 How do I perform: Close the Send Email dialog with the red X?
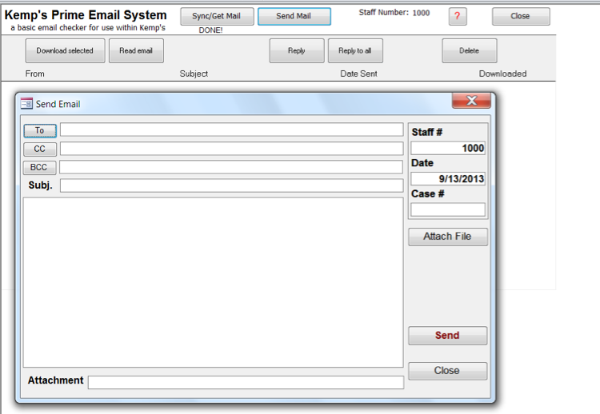coord(471,101)
